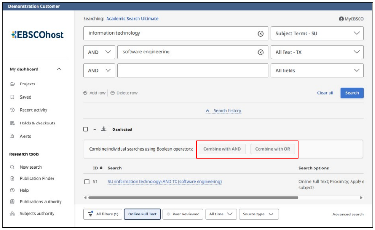This screenshot has height=230, width=375.
Task: Click the '0 selected' count text
Action: click(x=122, y=130)
